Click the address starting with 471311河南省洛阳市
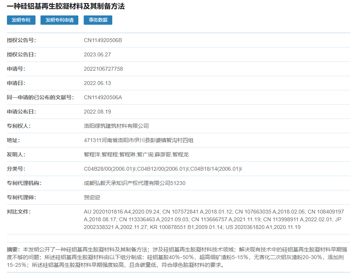Image resolution: width=353 pixels, height=273 pixels. (x=138, y=140)
